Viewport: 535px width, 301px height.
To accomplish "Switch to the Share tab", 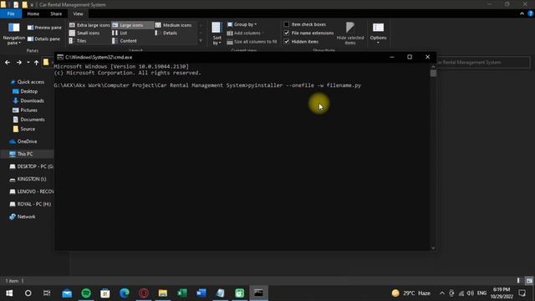I will pyautogui.click(x=56, y=13).
